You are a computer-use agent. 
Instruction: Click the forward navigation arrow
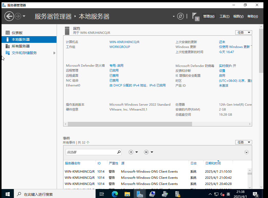(18, 16)
